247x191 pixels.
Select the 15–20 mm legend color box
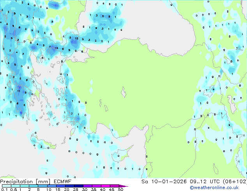click(61, 186)
